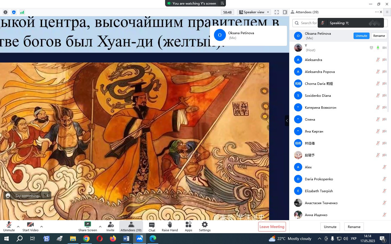Select Elizabeth Tserpish in attendee list

point(339,191)
